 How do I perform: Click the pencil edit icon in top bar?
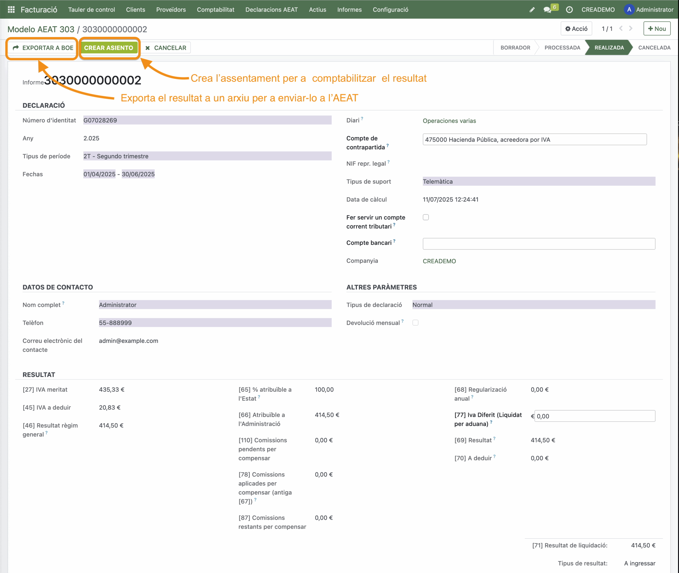point(532,10)
